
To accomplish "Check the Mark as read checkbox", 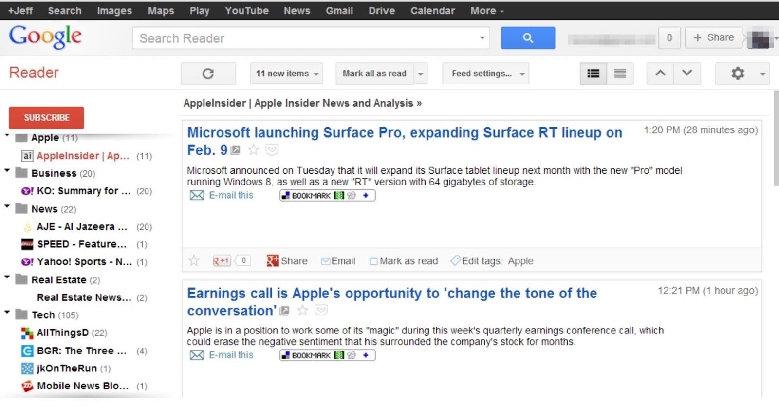I will point(373,261).
